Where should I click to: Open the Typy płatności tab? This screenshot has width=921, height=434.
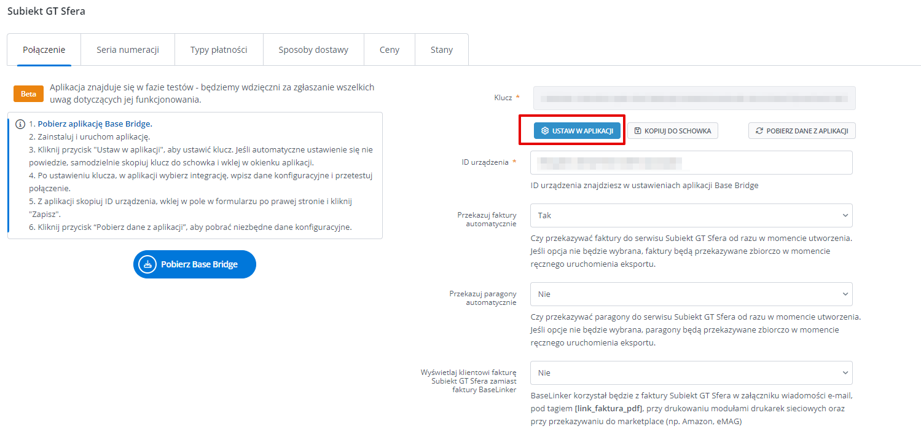coord(219,50)
